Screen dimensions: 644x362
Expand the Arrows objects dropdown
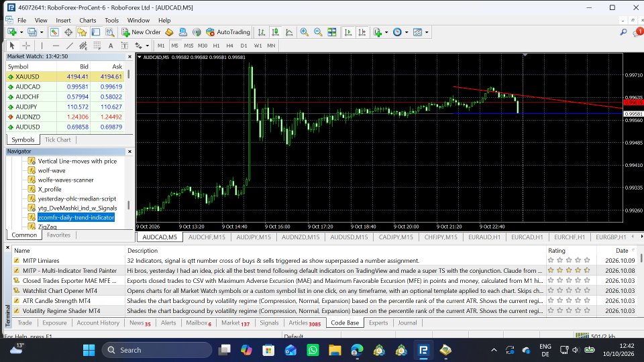click(x=147, y=46)
